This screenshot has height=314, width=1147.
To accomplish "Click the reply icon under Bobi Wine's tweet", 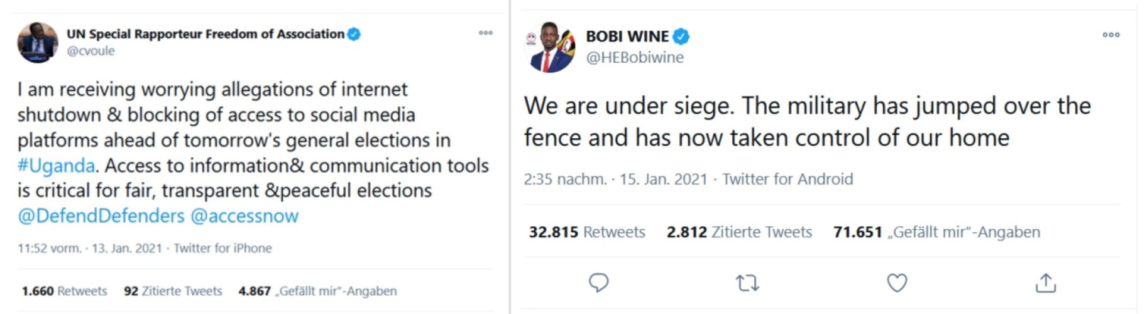I will [x=598, y=283].
